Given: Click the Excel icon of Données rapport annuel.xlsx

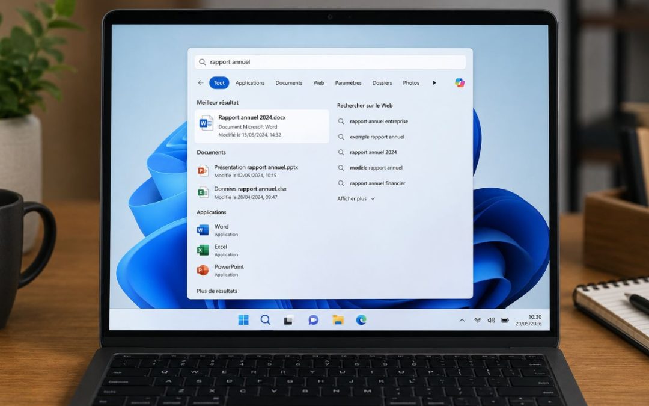Looking at the screenshot, I should click(203, 192).
